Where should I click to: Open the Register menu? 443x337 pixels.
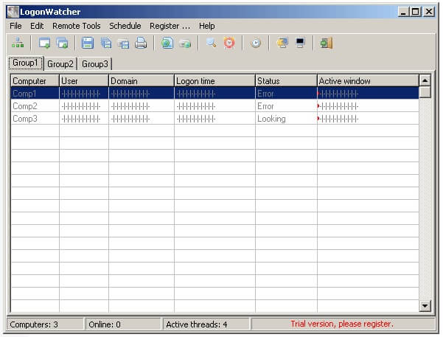coord(170,26)
